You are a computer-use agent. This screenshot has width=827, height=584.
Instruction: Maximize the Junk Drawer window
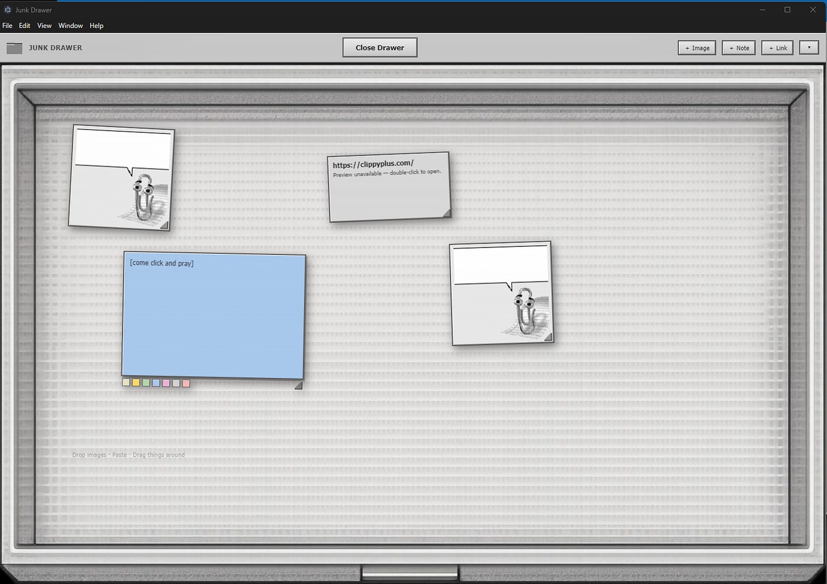pyautogui.click(x=787, y=10)
